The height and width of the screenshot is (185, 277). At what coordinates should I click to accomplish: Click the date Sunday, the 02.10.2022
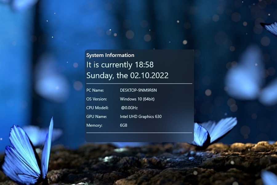(127, 76)
